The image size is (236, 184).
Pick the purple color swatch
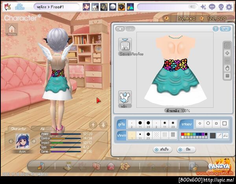tap(203, 134)
